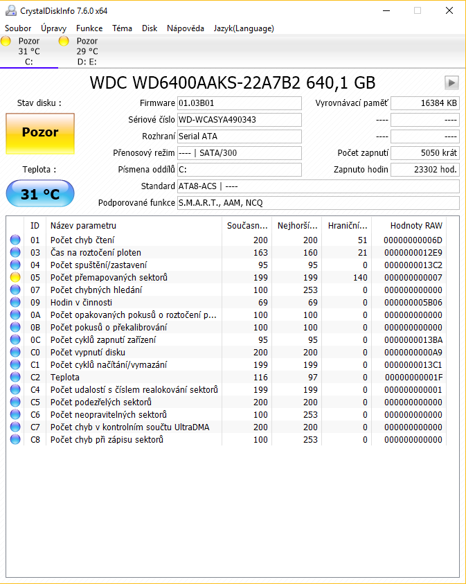Click the yellow status icon for disk C:

[x=6, y=41]
